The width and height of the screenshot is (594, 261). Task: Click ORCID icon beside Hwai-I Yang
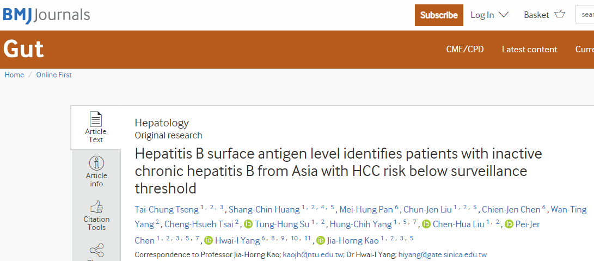tap(209, 240)
